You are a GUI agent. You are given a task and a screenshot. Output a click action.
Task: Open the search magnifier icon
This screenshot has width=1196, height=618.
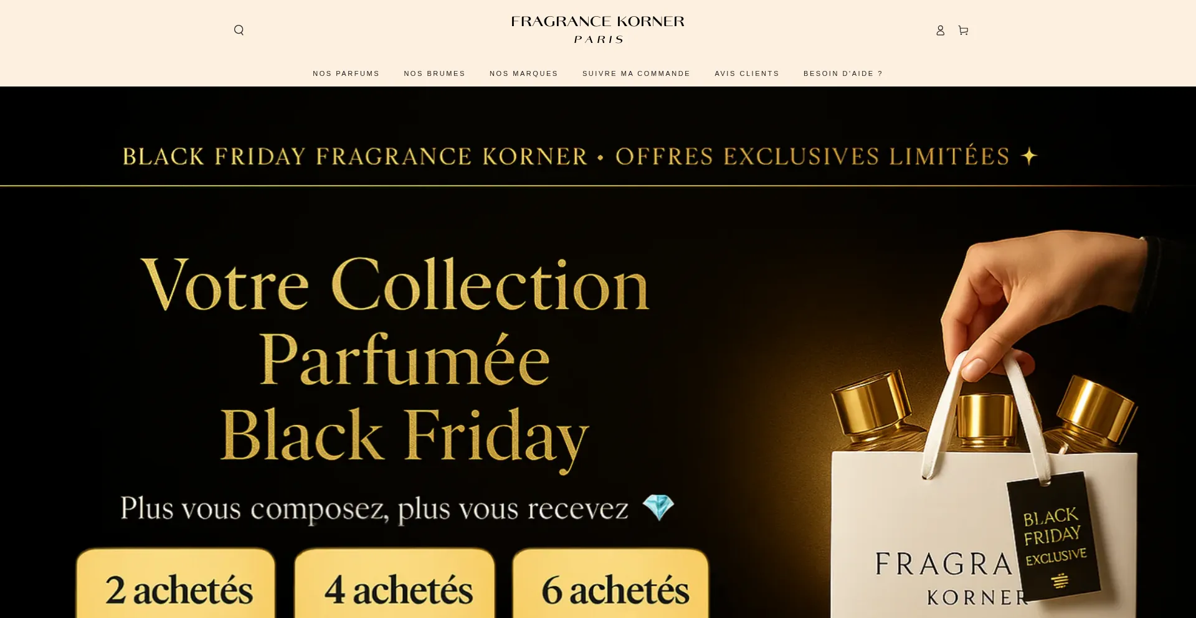click(x=239, y=30)
